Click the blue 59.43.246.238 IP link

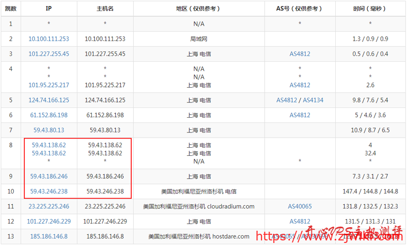click(49, 192)
